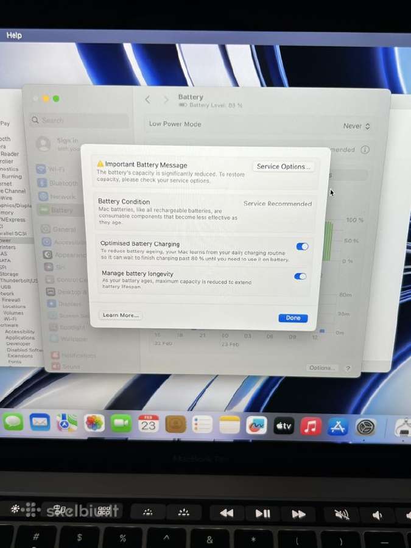Open the Help menu
Image resolution: width=411 pixels, height=548 pixels.
point(14,35)
